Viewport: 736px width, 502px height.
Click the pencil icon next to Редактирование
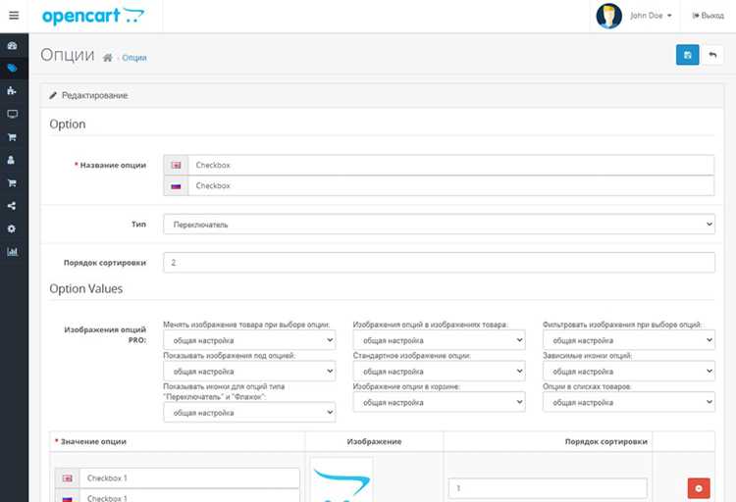tap(53, 95)
